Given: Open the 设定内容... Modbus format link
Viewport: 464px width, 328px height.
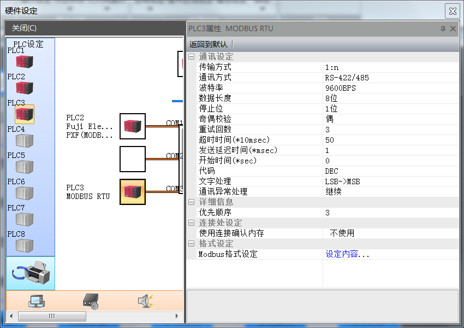Looking at the screenshot, I should pos(348,254).
